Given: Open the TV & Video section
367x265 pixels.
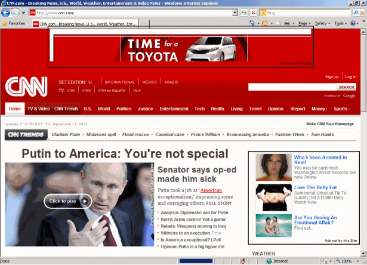Looking at the screenshot, I should (39, 109).
